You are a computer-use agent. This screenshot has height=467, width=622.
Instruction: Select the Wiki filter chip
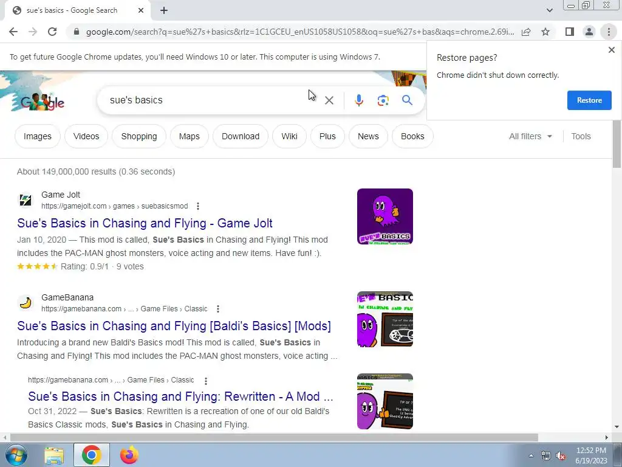click(289, 136)
